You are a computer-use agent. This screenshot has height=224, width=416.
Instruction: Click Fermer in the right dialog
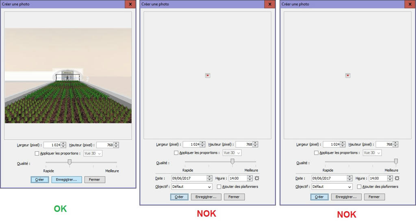(374, 197)
